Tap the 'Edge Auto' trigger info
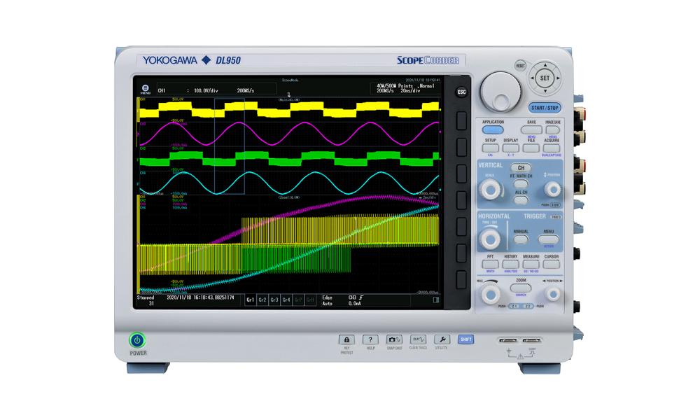This screenshot has width=700, height=420. coord(327,300)
